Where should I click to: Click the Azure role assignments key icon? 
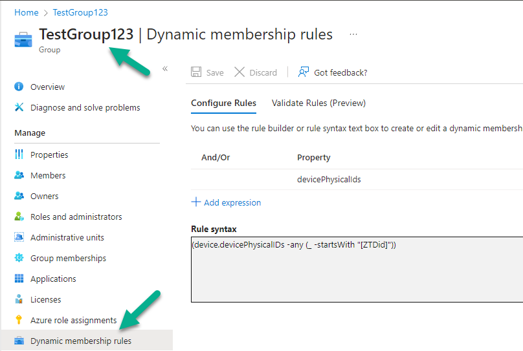[19, 320]
